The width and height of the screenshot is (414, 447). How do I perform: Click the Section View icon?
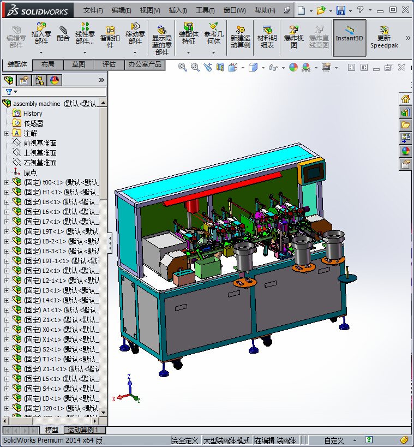(220, 67)
